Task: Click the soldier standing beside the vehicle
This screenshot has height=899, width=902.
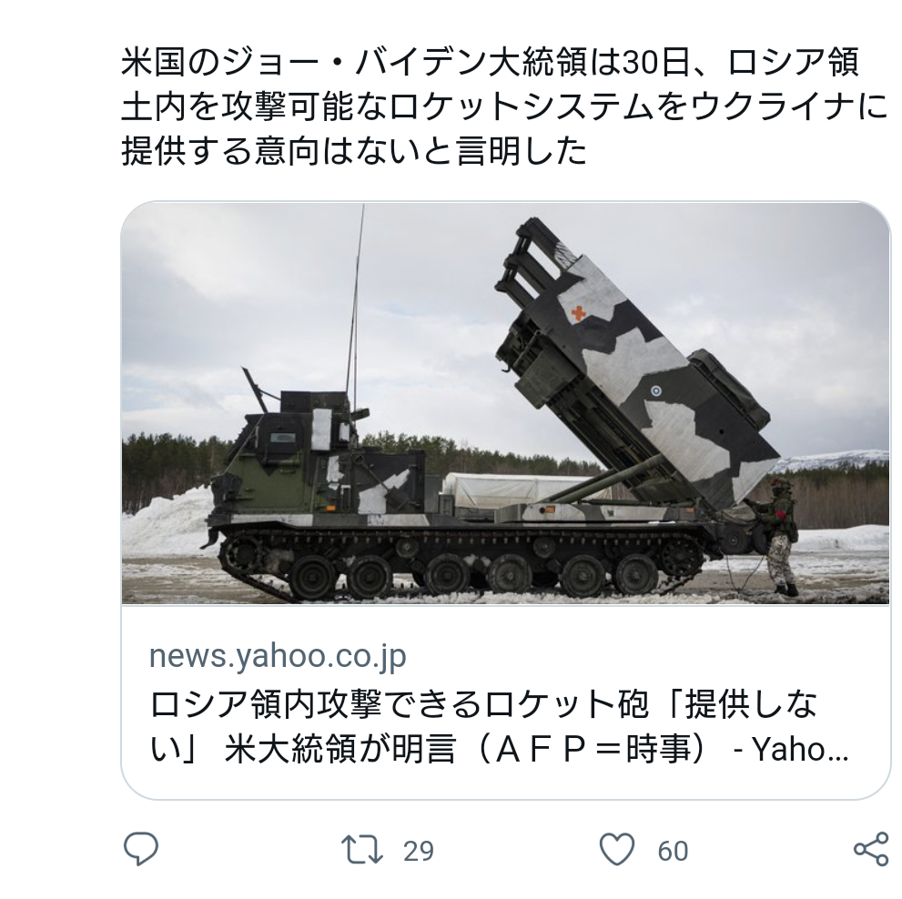Action: pos(779,536)
